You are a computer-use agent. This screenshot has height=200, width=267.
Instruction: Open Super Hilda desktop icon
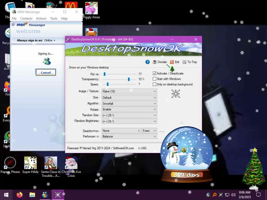30,165
